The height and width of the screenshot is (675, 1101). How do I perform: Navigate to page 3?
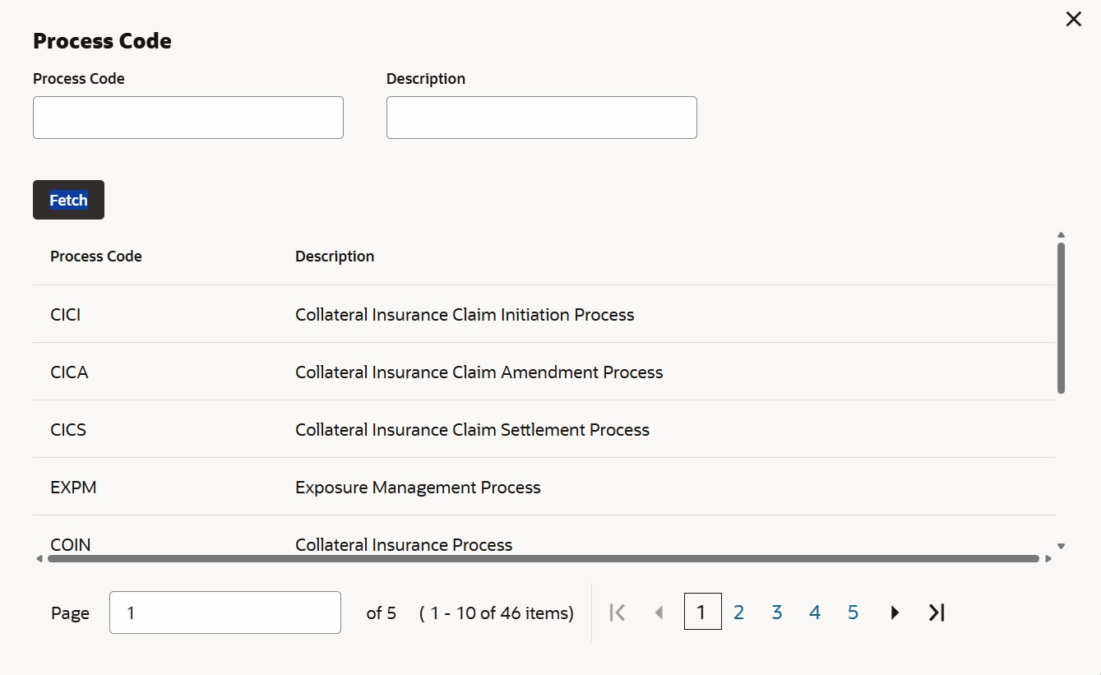click(x=776, y=613)
